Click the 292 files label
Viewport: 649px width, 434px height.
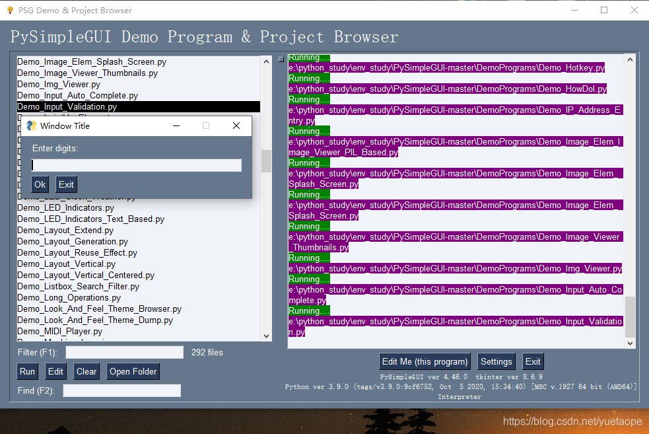[x=207, y=352]
